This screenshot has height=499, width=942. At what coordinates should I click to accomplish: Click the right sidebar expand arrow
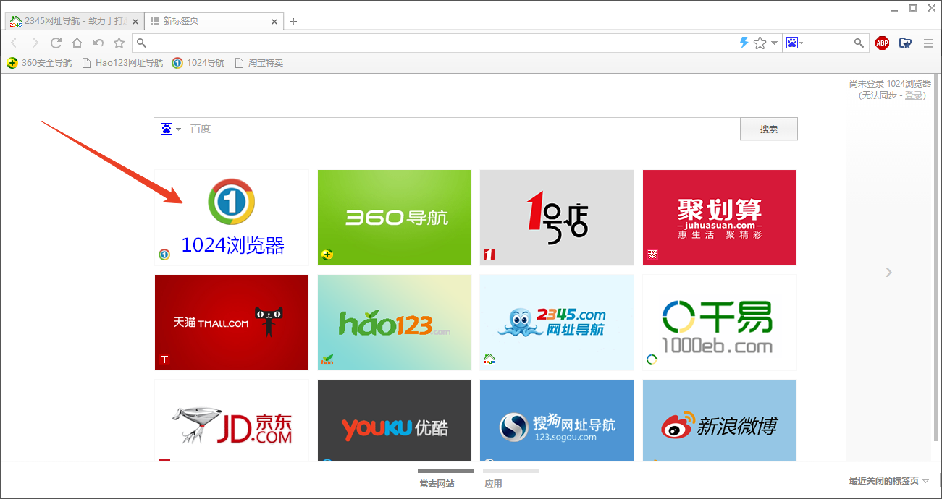[x=888, y=272]
